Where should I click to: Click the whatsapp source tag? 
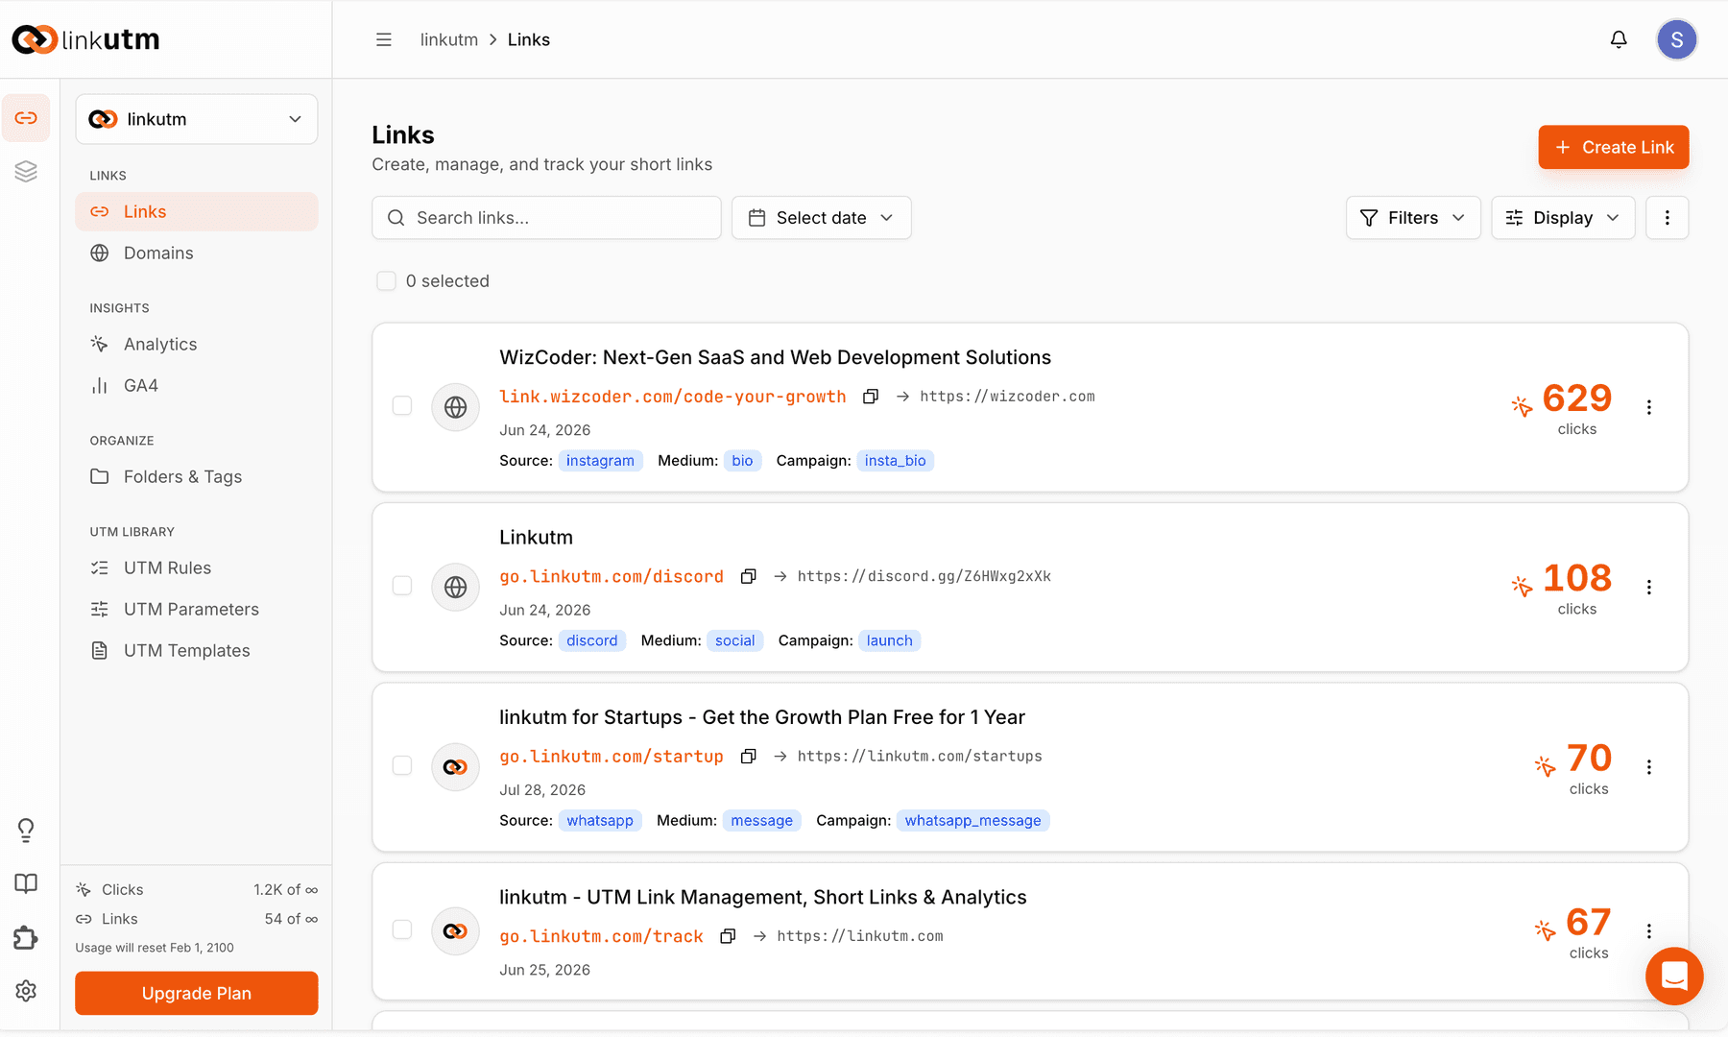tap(600, 820)
